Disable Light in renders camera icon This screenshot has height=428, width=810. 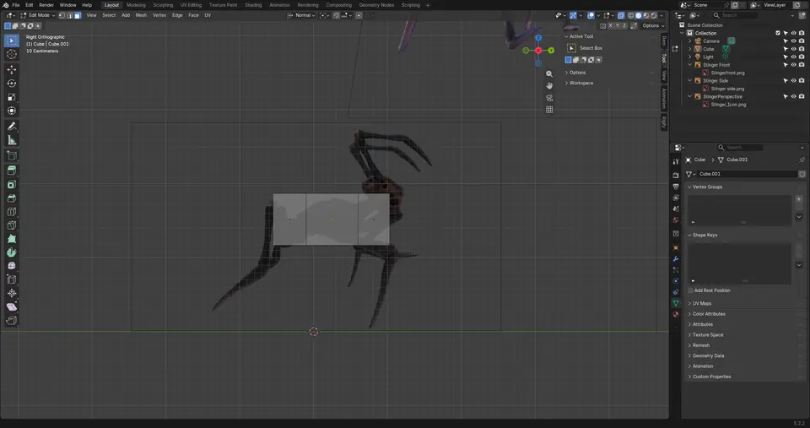click(x=802, y=57)
